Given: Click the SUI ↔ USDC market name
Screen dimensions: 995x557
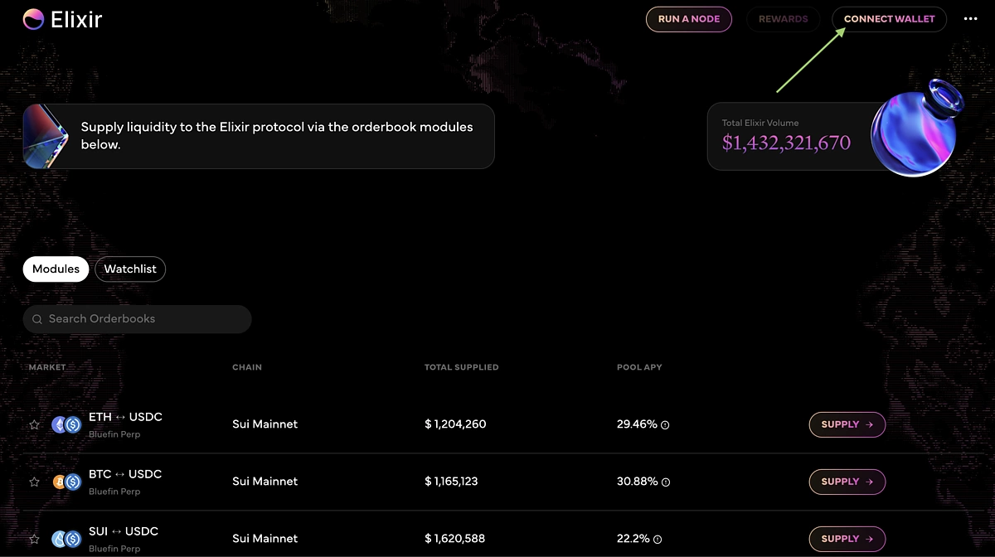Looking at the screenshot, I should (x=124, y=531).
